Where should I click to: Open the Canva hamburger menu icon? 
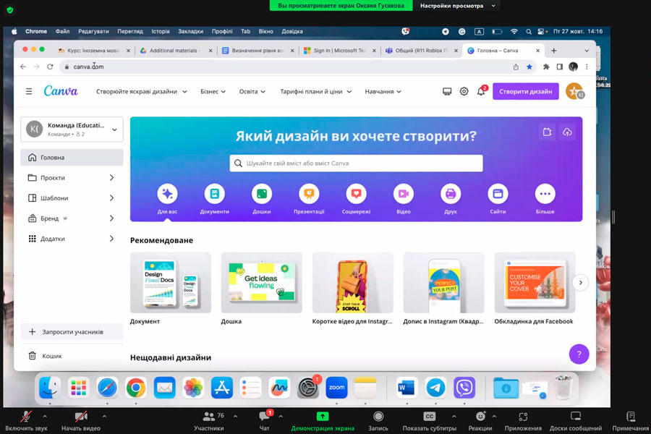tap(29, 91)
